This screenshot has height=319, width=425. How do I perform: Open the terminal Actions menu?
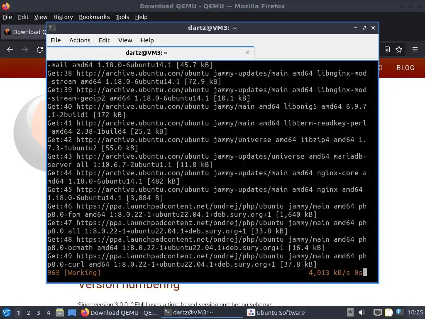(80, 40)
